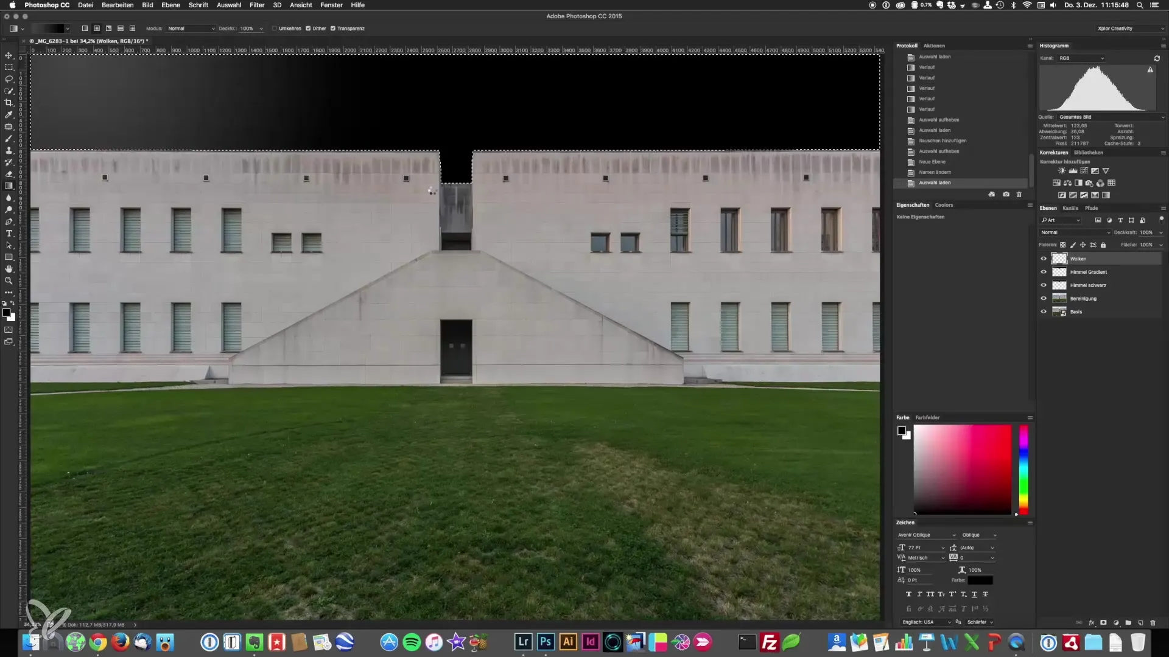Create new snapshot with camera icon
The height and width of the screenshot is (657, 1169).
(1006, 195)
